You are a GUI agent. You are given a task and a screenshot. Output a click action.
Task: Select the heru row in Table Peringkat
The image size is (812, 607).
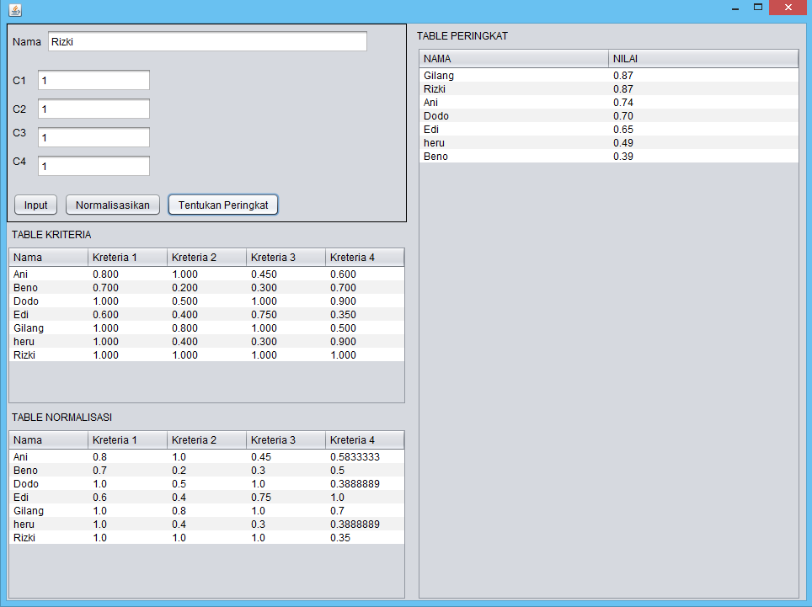609,143
